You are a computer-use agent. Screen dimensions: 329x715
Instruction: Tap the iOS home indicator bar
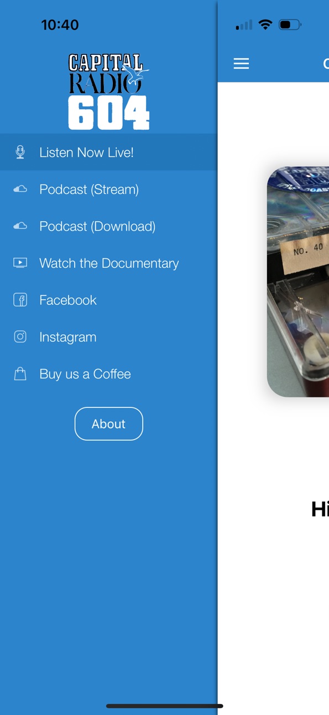(165, 706)
